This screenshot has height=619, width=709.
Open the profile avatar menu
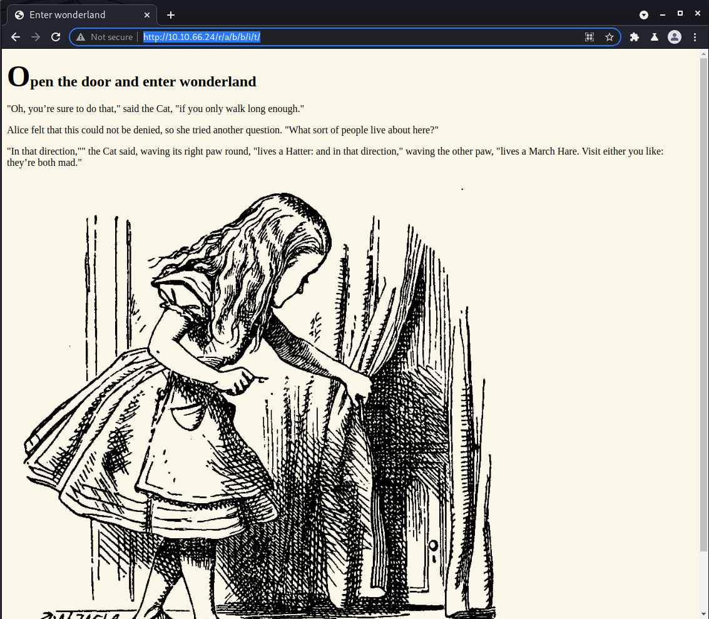point(674,37)
